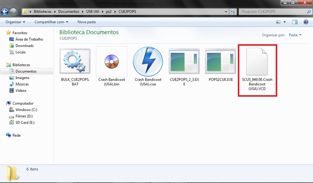Screen dimensions: 313x183
Task: Select the BULK_CUE2POPS.BAT file icon
Action: (x=75, y=61)
